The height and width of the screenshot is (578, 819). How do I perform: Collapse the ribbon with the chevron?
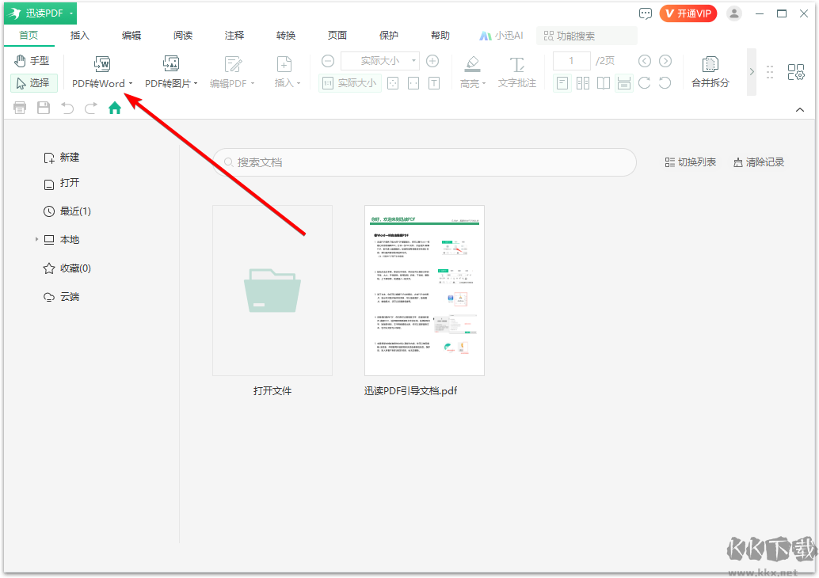[798, 109]
